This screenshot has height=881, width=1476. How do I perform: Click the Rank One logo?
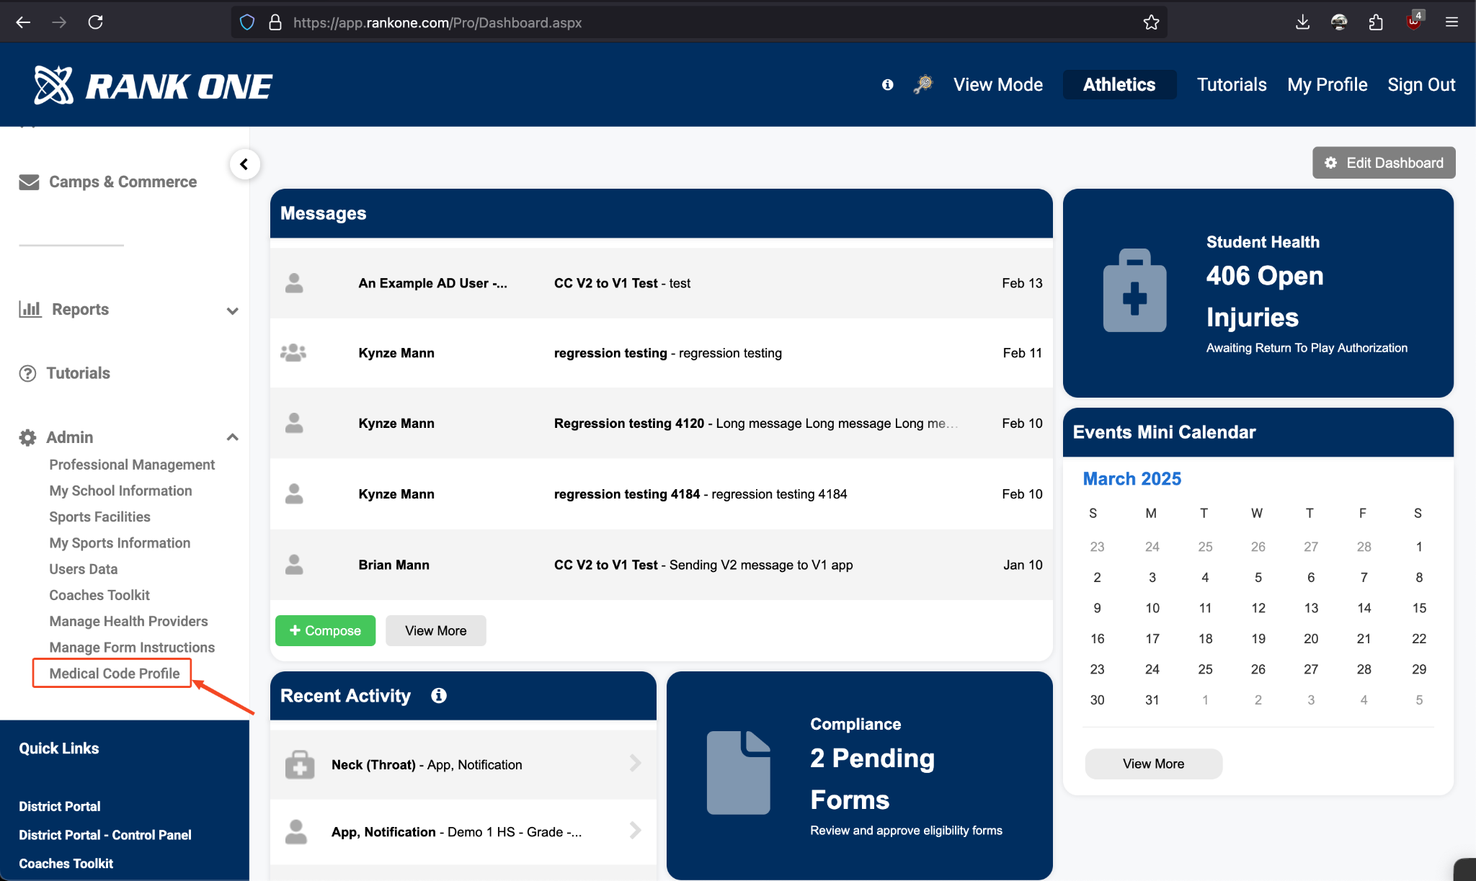pyautogui.click(x=153, y=86)
